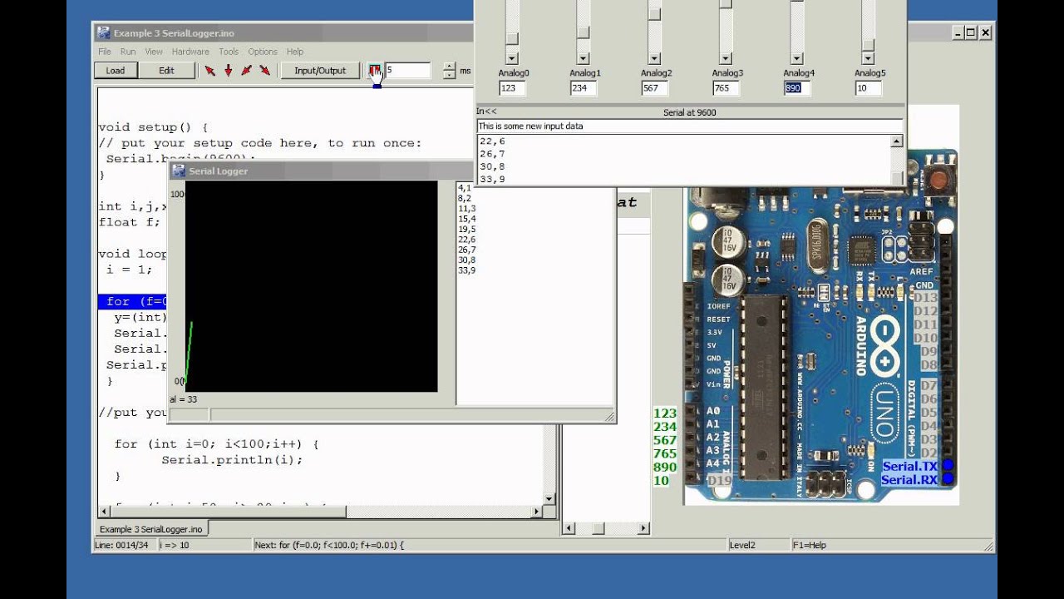Click the down arrow of Analog5 slider
Viewport: 1064px width, 599px height.
click(x=869, y=59)
